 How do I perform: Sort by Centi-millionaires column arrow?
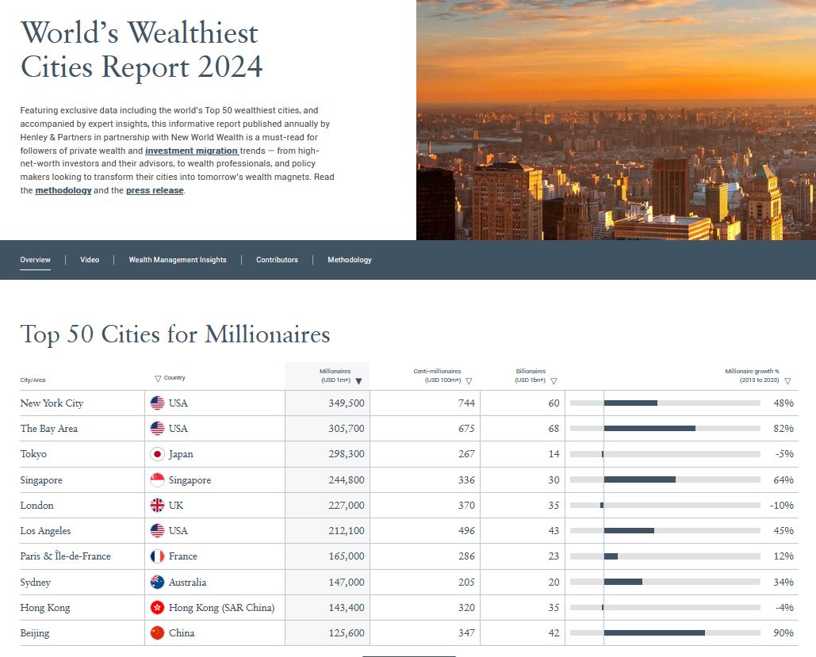tap(468, 381)
